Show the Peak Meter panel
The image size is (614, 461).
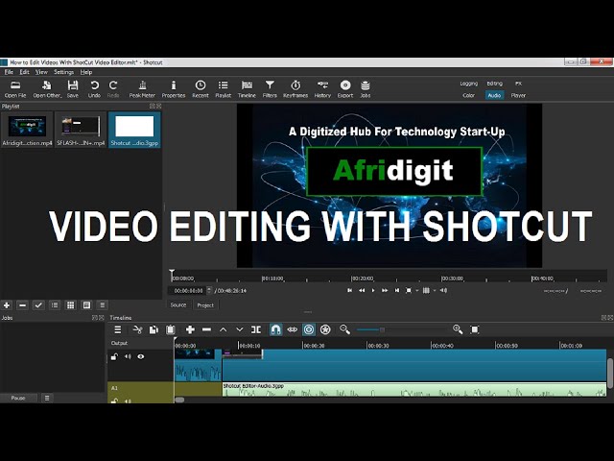click(x=142, y=89)
